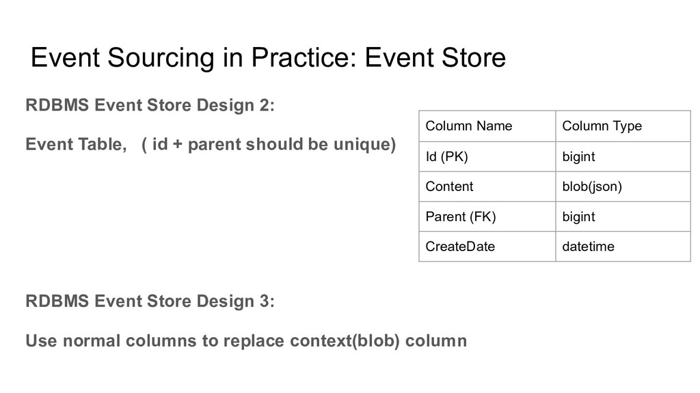Select the 'Content' table cell
This screenshot has height=393, width=700.
[x=487, y=186]
